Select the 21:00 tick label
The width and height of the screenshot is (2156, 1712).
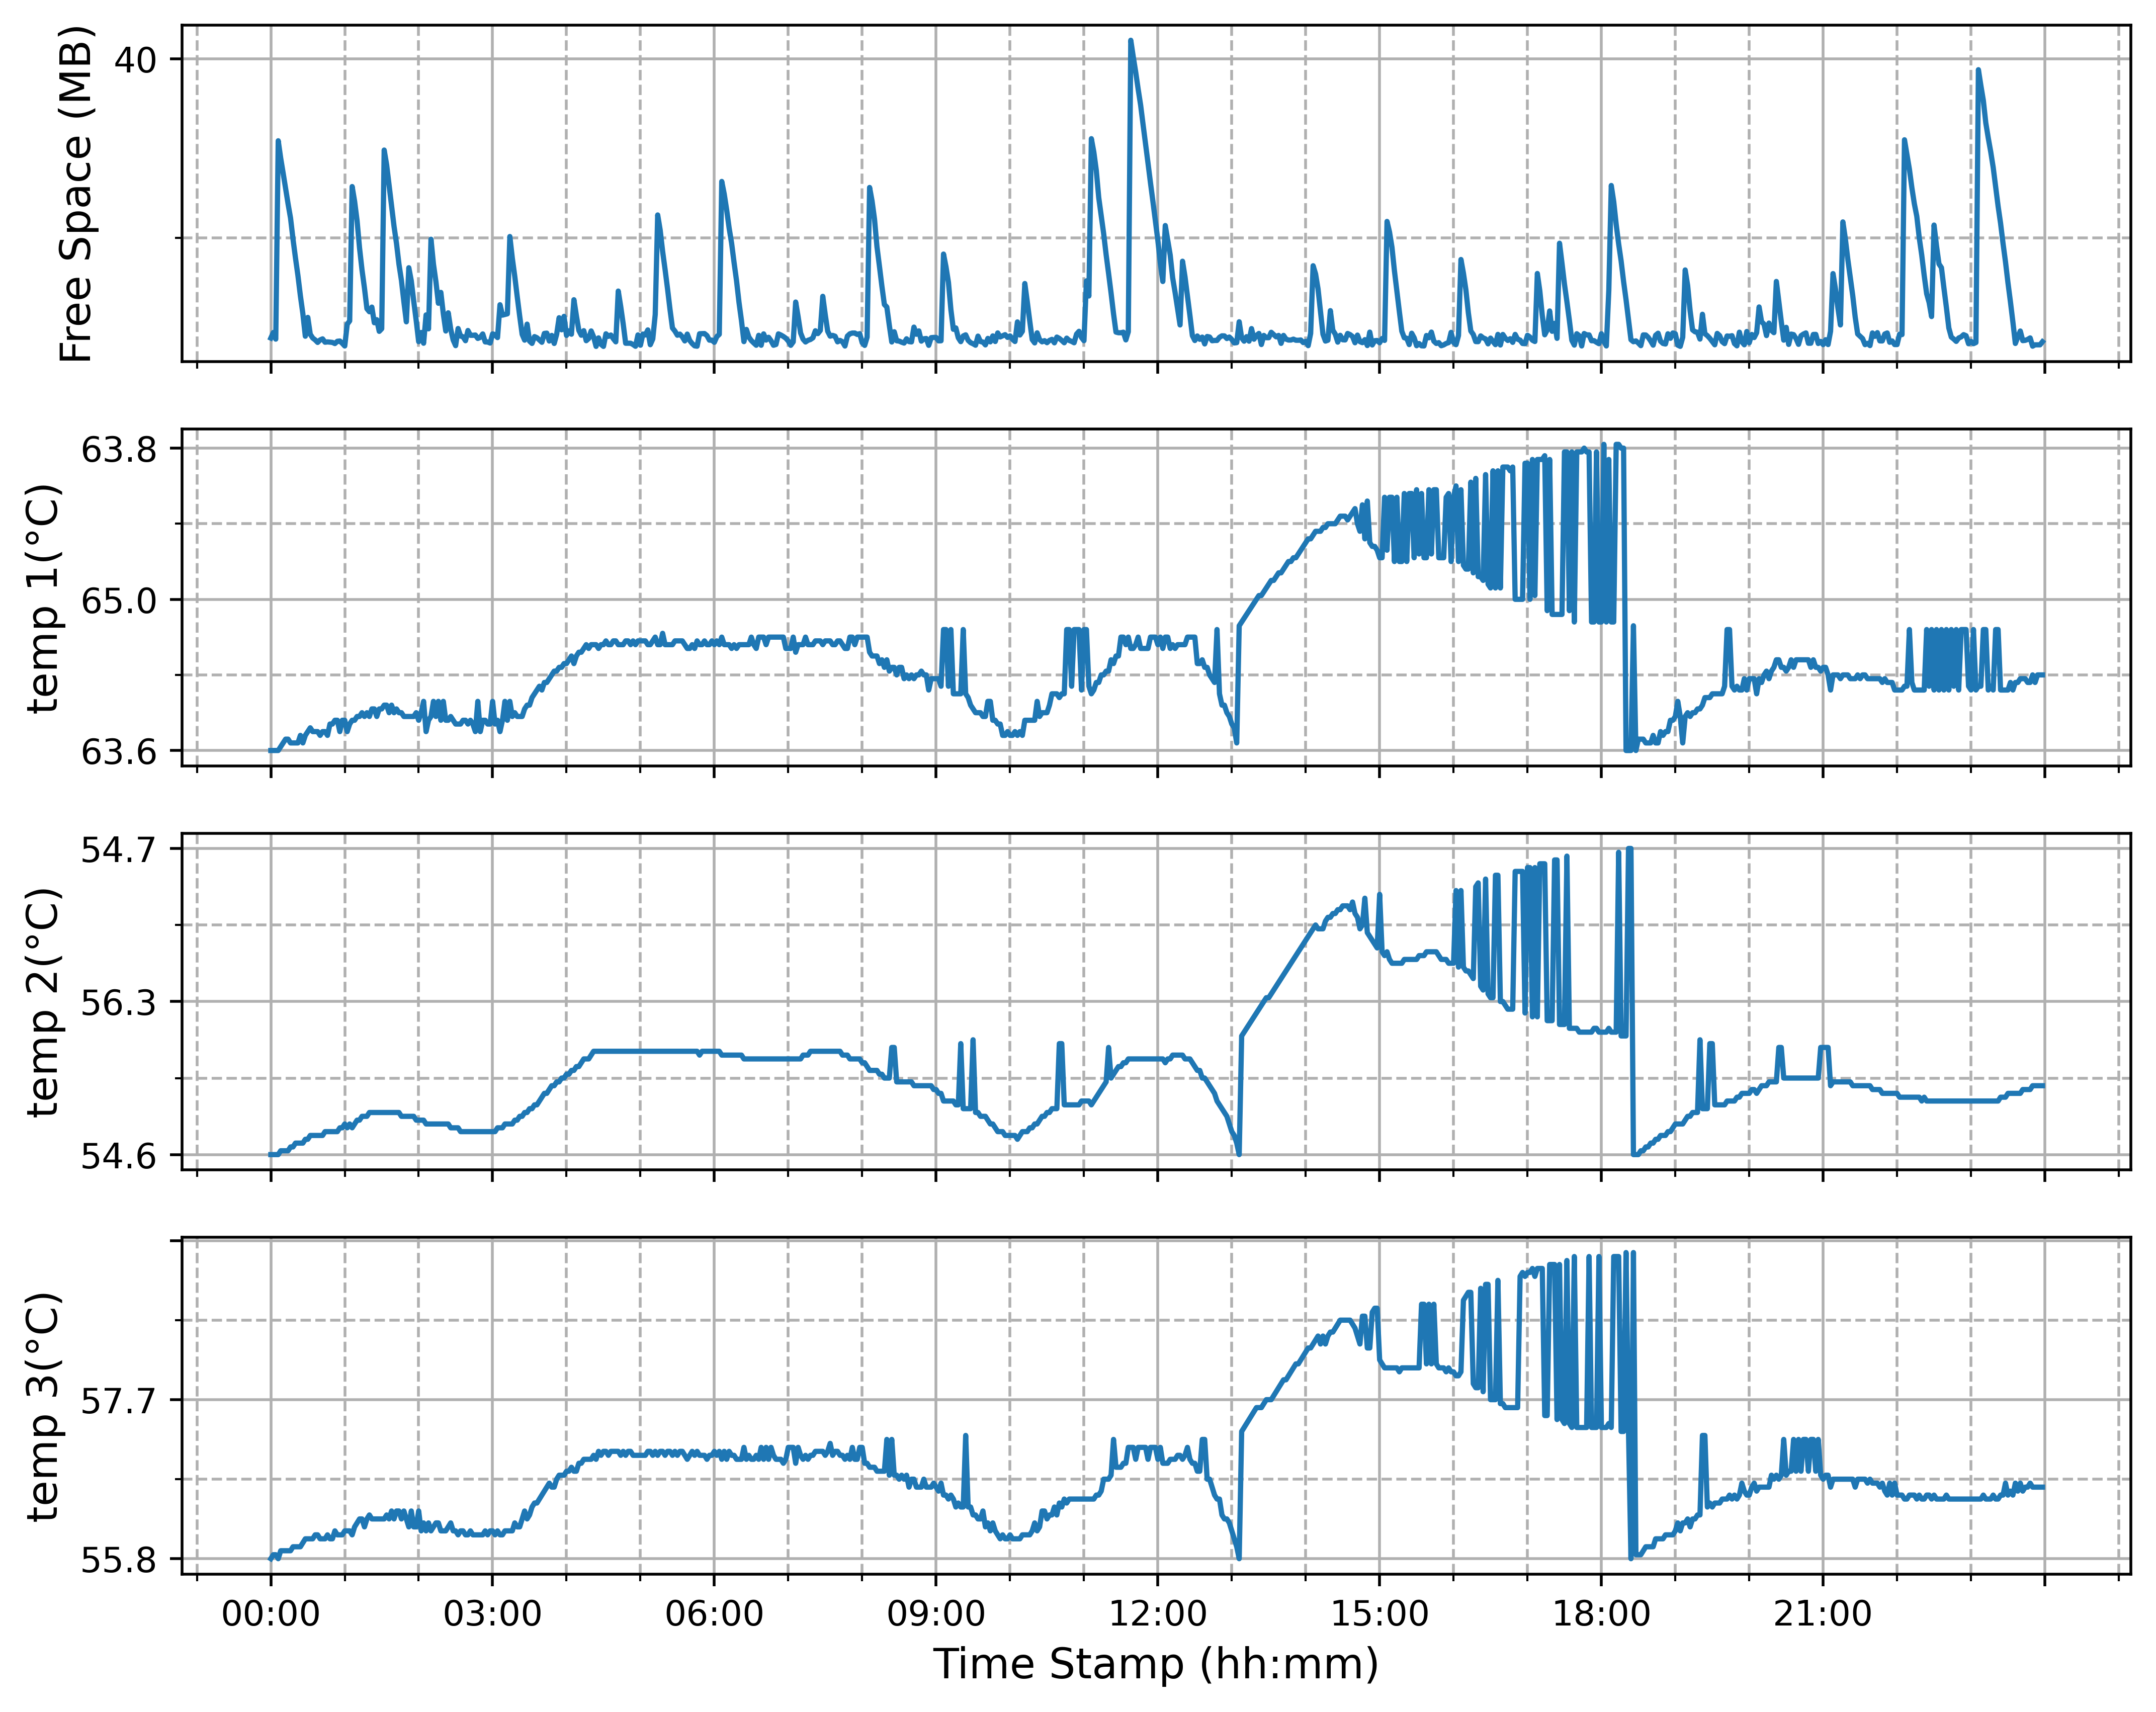coord(1823,1614)
